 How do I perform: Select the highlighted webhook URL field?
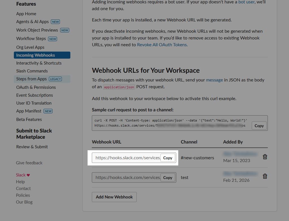click(x=127, y=158)
